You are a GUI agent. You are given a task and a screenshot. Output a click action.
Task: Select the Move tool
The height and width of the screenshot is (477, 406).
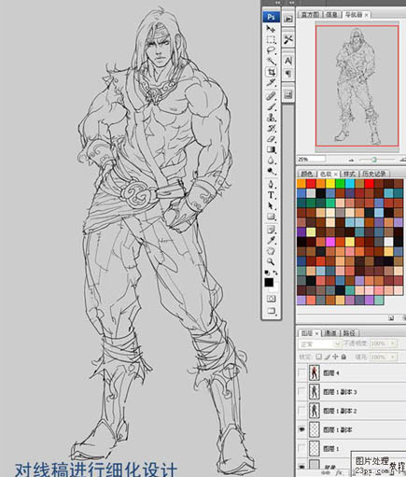[x=271, y=29]
